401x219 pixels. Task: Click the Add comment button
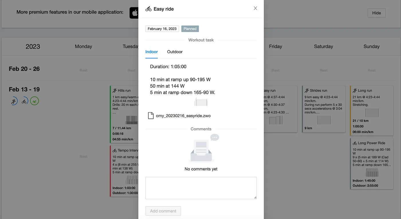point(163,211)
